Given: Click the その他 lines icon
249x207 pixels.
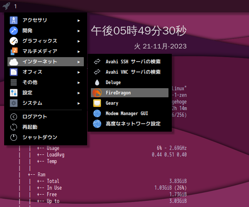Looking at the screenshot, I should tap(14, 82).
